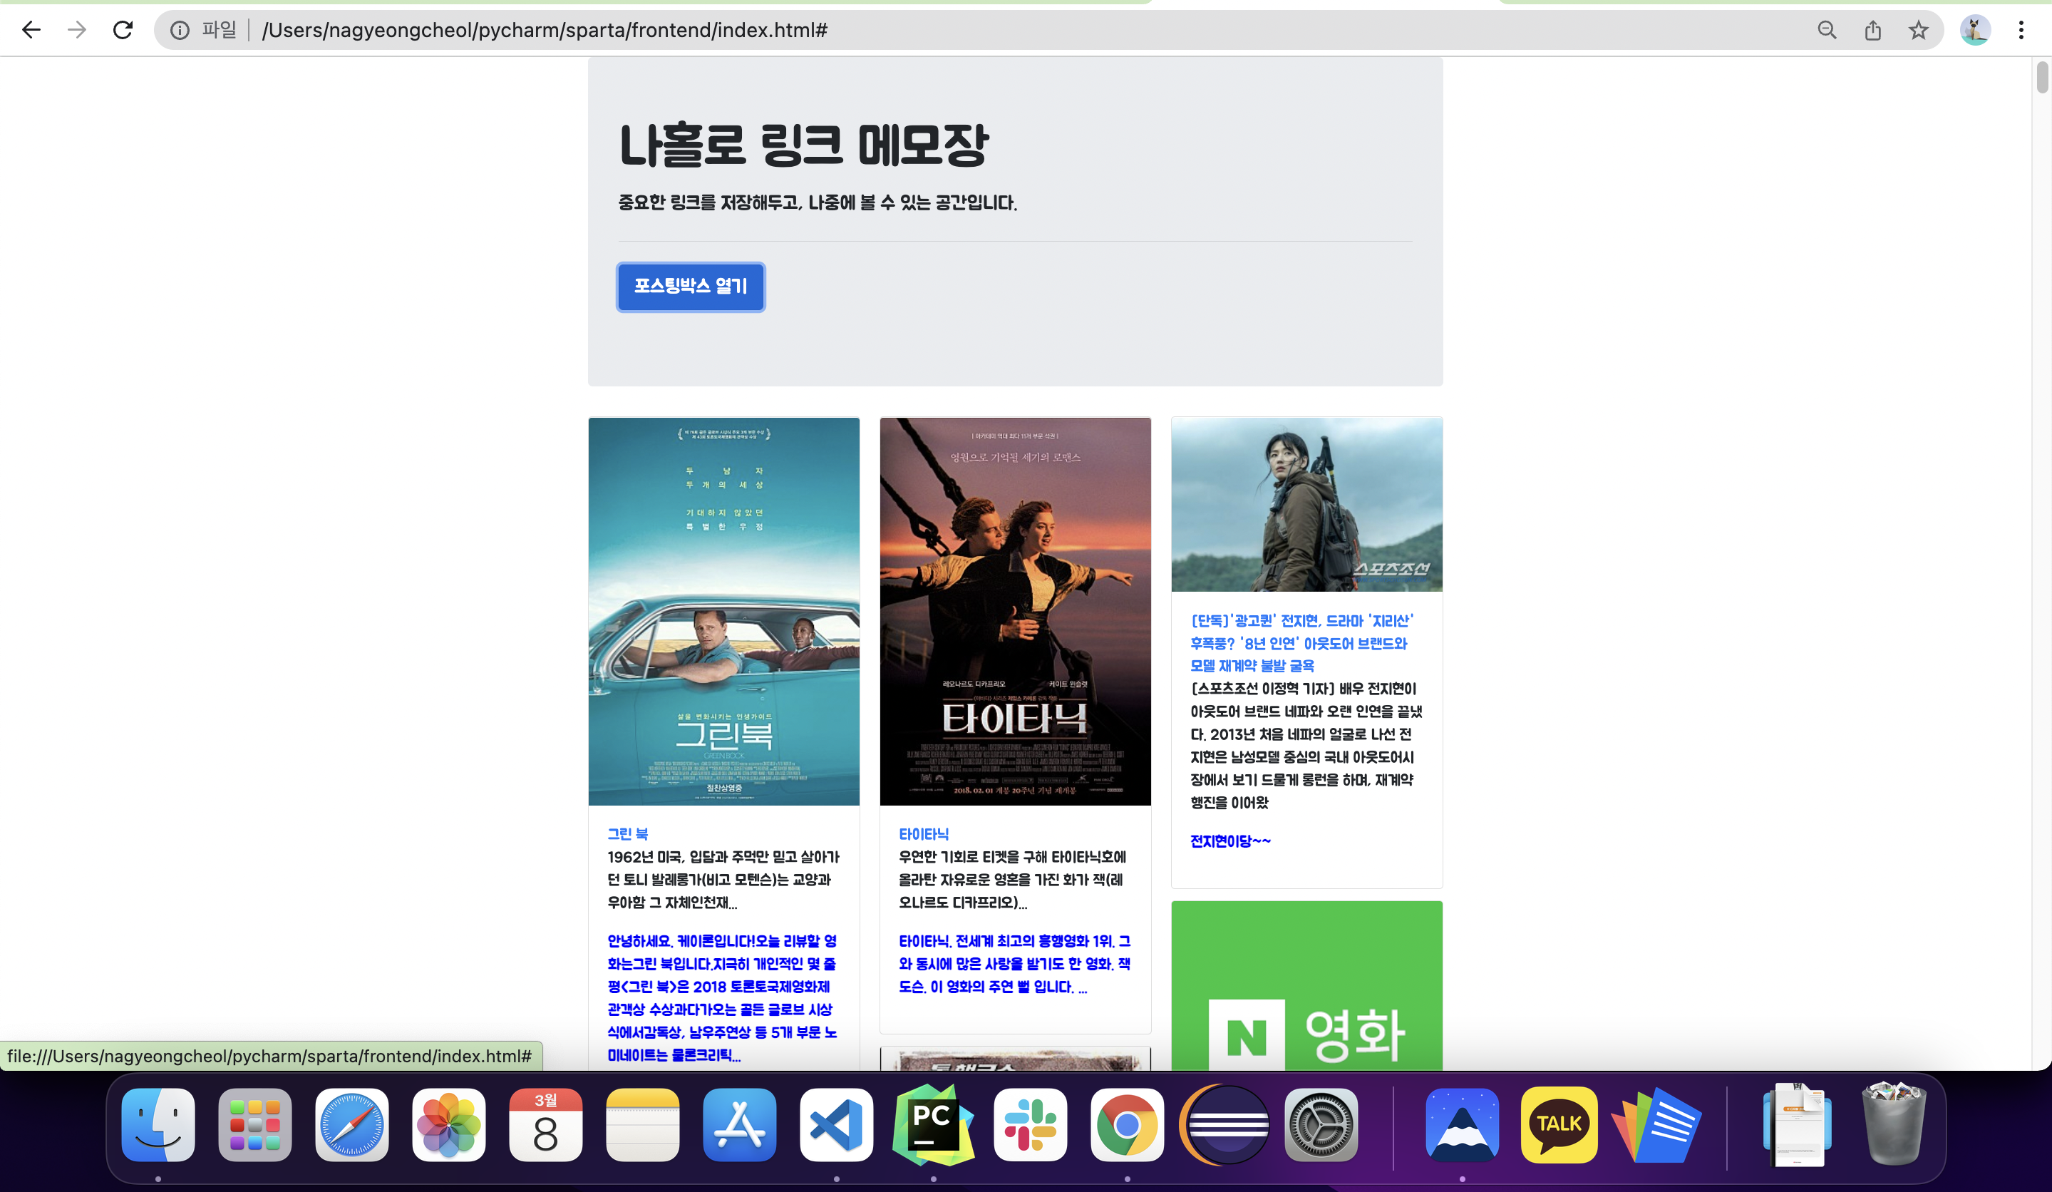Click the site info icon beside 파일
The width and height of the screenshot is (2052, 1192).
click(x=179, y=30)
